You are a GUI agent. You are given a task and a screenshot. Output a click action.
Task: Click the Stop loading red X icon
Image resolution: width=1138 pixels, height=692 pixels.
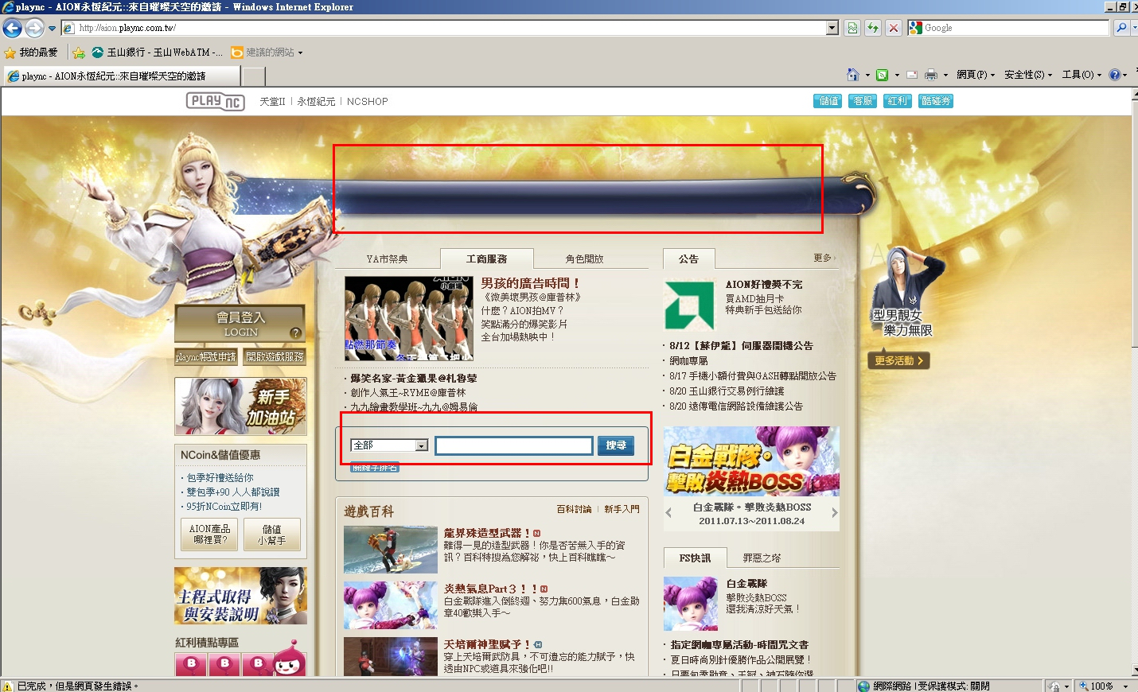click(894, 28)
